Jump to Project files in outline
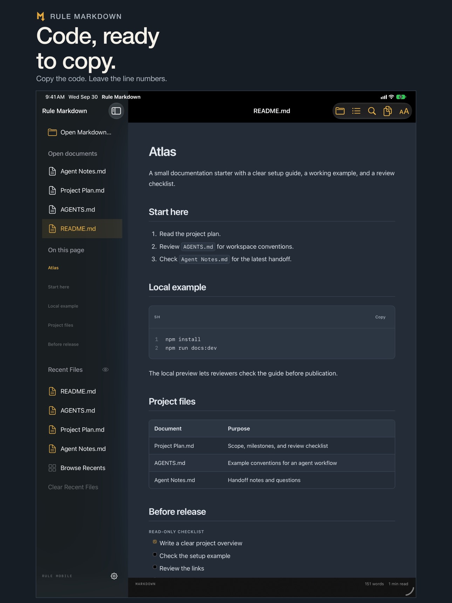 pos(61,325)
